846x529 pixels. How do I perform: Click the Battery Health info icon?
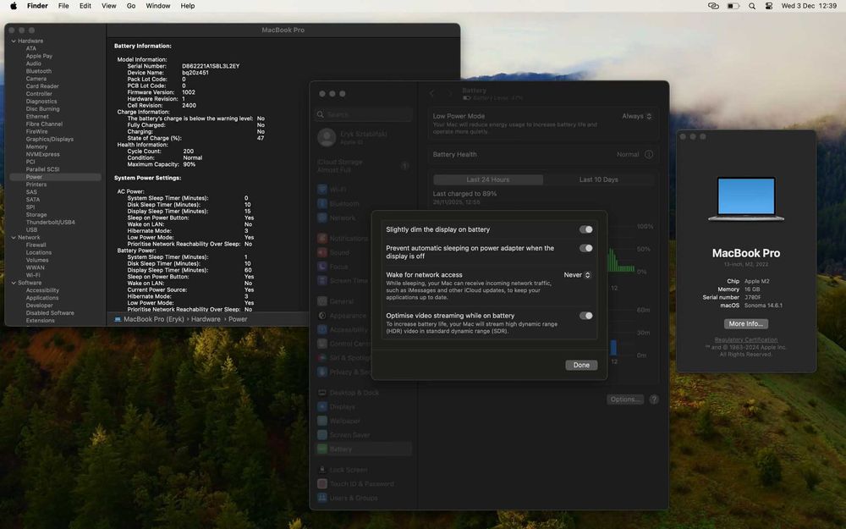(649, 154)
